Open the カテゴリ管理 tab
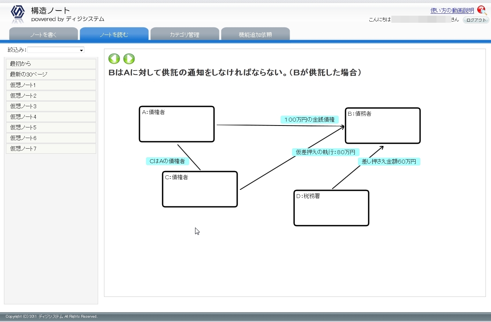Viewport: 491px width, 322px height. pyautogui.click(x=185, y=34)
